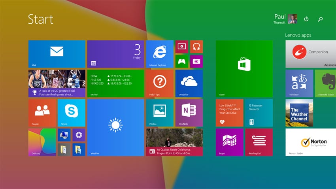Open the grey folder tile beside Desktop
Image resolution: width=336 pixels, height=189 pixels.
tap(64, 149)
